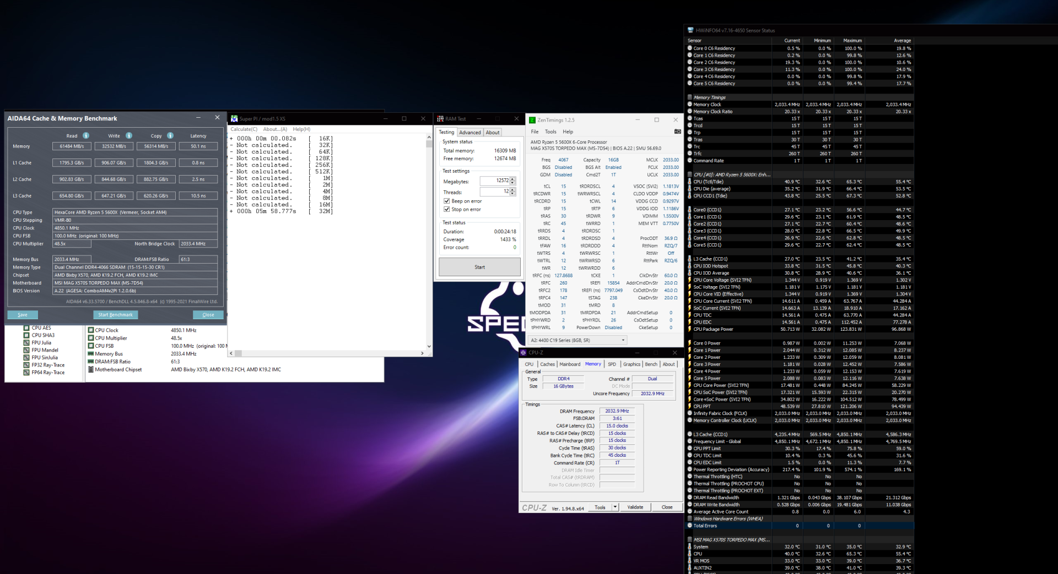Click the CPU AES benchmark icon
Image resolution: width=1058 pixels, height=574 pixels.
pos(26,328)
